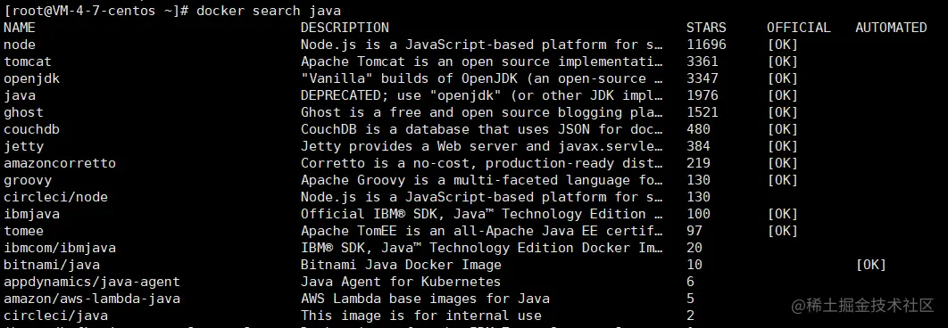Click the 'appdynamics/java-agent' entry
The width and height of the screenshot is (948, 328).
pos(92,281)
